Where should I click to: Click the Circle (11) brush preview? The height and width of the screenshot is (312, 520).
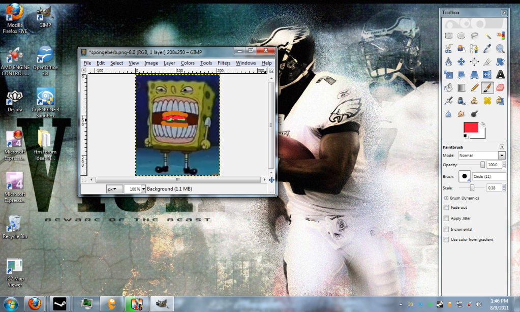[464, 176]
